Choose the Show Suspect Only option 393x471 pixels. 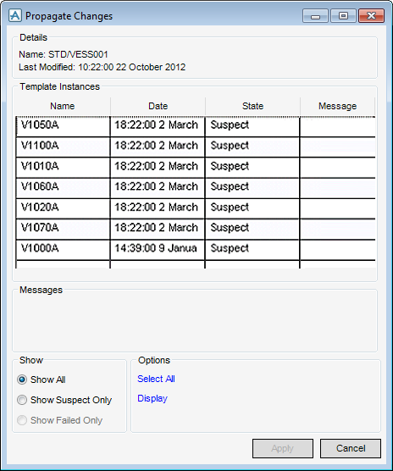(22, 400)
